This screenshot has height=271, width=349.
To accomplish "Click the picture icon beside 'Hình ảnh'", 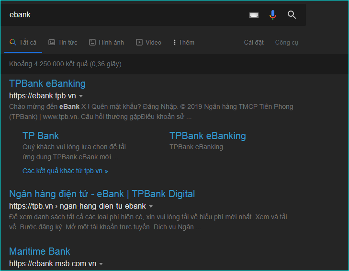I will (x=92, y=42).
